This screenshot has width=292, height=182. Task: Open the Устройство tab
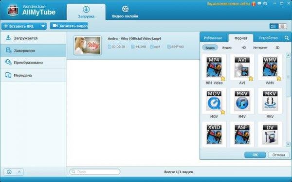click(268, 38)
